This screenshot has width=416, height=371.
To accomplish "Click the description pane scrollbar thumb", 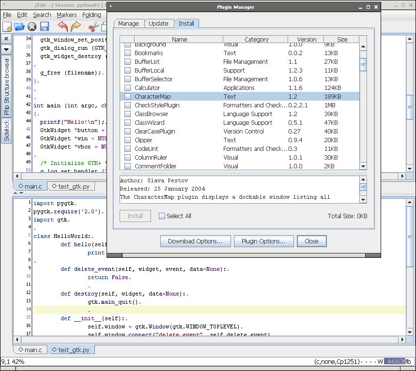I will 363,187.
